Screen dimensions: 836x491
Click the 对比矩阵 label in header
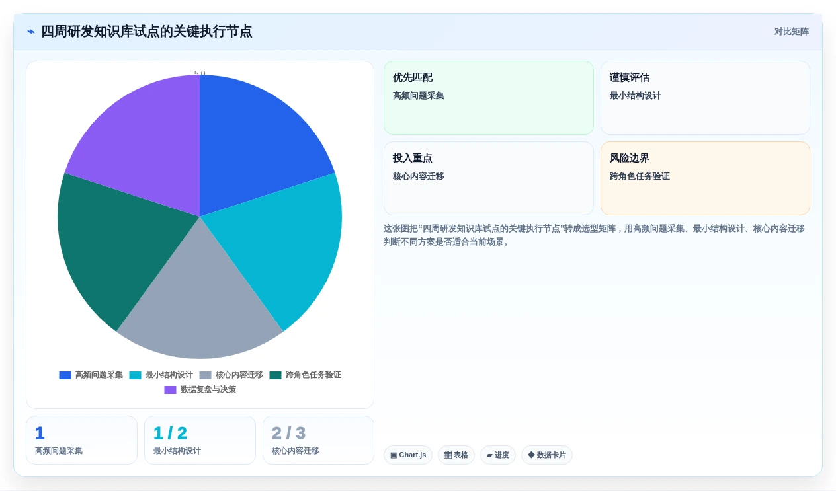coord(791,32)
